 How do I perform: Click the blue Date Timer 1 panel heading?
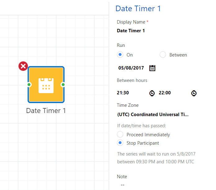click(x=138, y=8)
